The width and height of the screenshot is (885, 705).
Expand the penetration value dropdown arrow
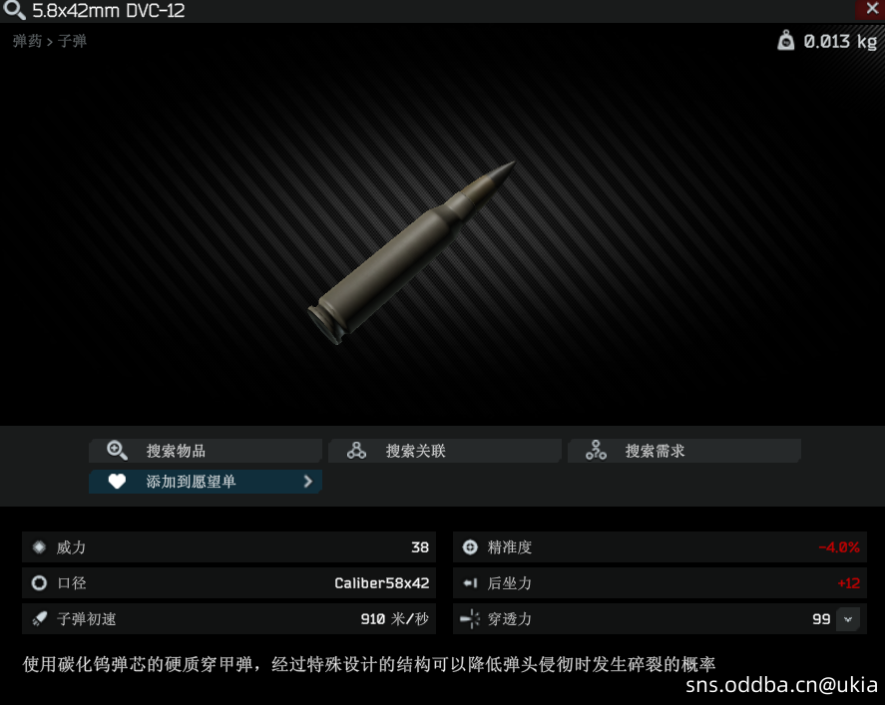click(x=848, y=619)
